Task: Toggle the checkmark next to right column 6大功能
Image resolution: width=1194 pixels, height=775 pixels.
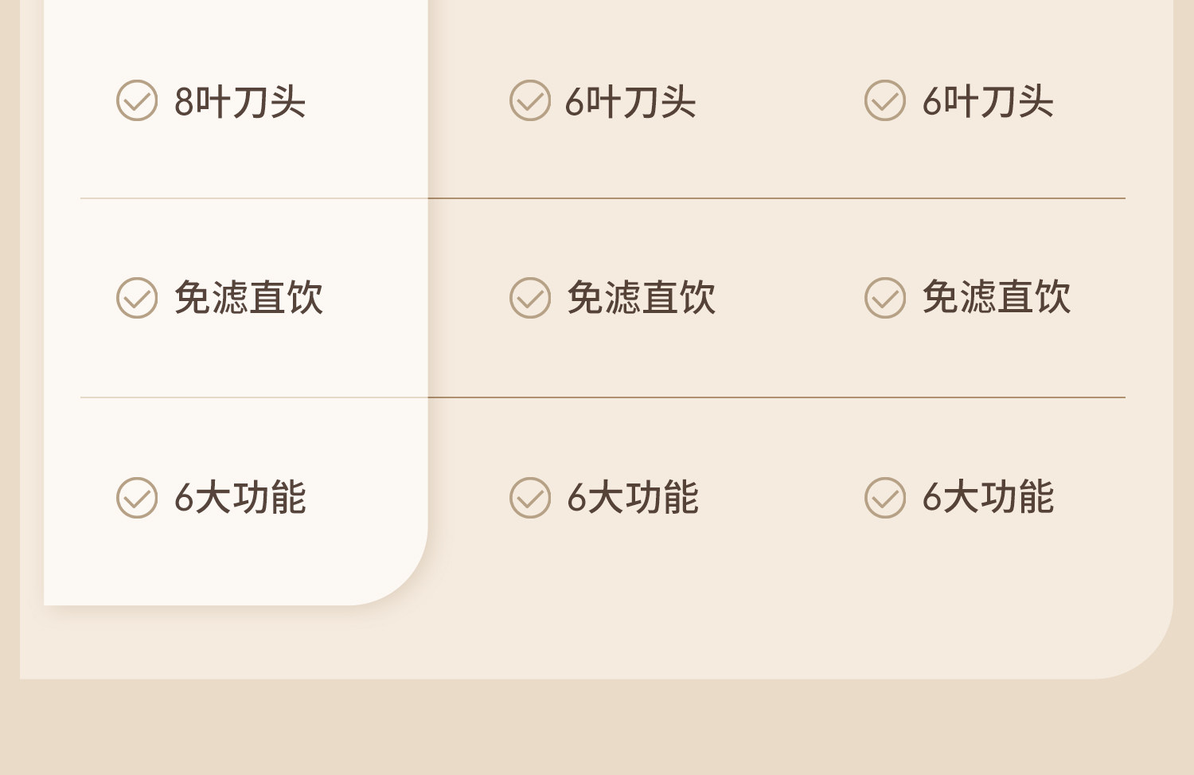Action: tap(885, 498)
